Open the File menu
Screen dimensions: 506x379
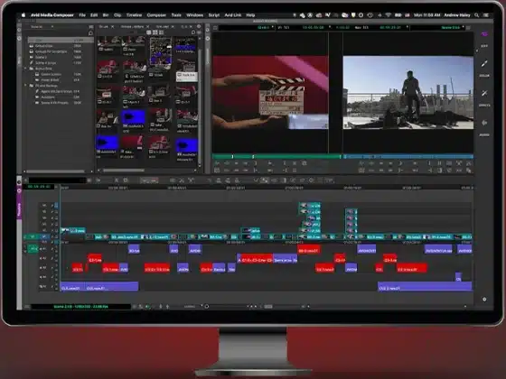[x=82, y=15]
